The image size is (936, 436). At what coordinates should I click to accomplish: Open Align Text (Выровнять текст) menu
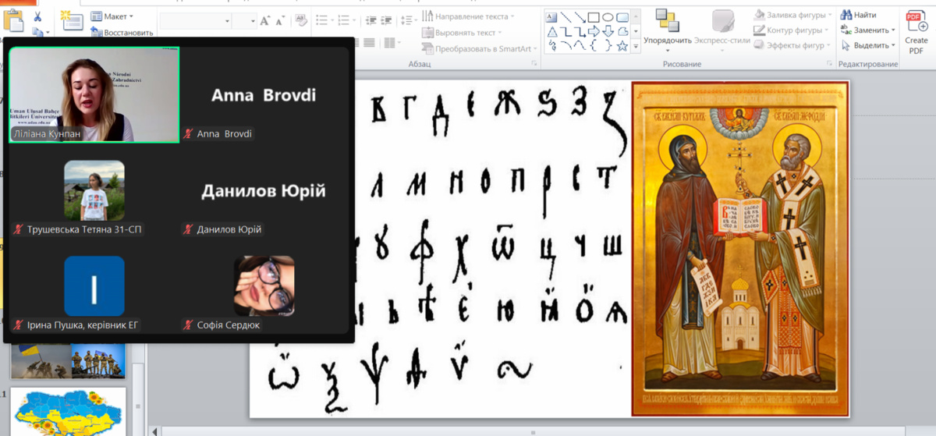[463, 33]
